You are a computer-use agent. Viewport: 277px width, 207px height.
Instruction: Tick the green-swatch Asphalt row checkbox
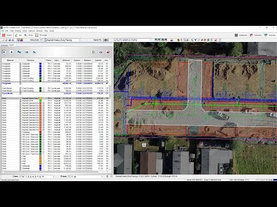pyautogui.click(x=20, y=101)
